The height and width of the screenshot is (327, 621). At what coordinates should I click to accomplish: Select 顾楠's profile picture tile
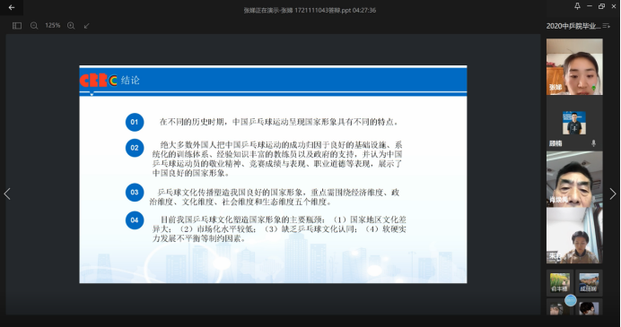[574, 123]
